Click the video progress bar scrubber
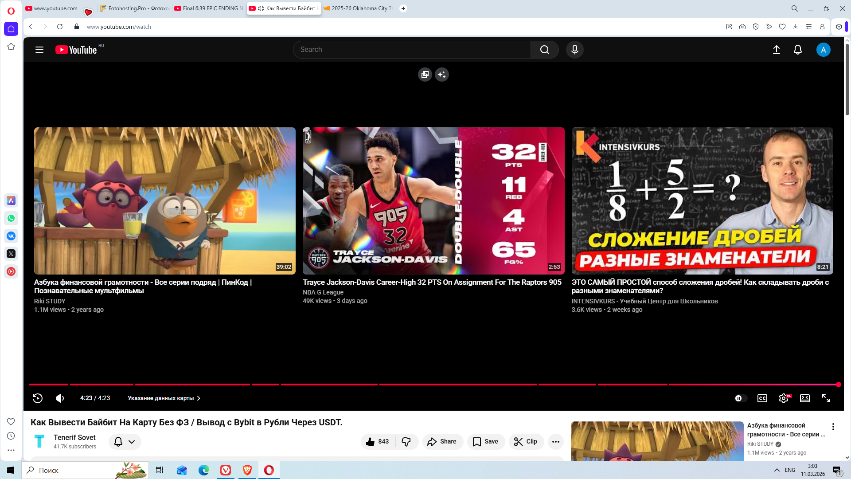851x479 pixels. tap(838, 385)
